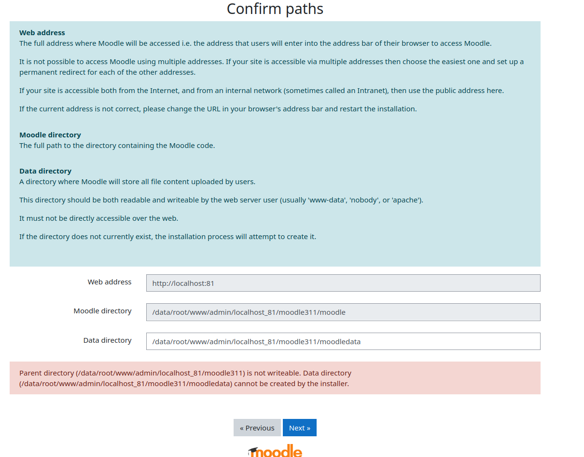This screenshot has height=457, width=584.
Task: Focus the Web address input field
Action: 343,283
